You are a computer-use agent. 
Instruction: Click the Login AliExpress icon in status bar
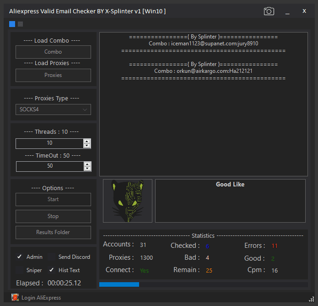coord(15,298)
